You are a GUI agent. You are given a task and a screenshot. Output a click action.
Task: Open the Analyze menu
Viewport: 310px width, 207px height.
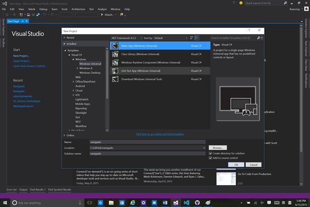click(x=102, y=9)
